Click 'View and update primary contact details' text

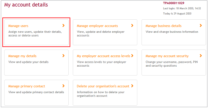(36, 92)
